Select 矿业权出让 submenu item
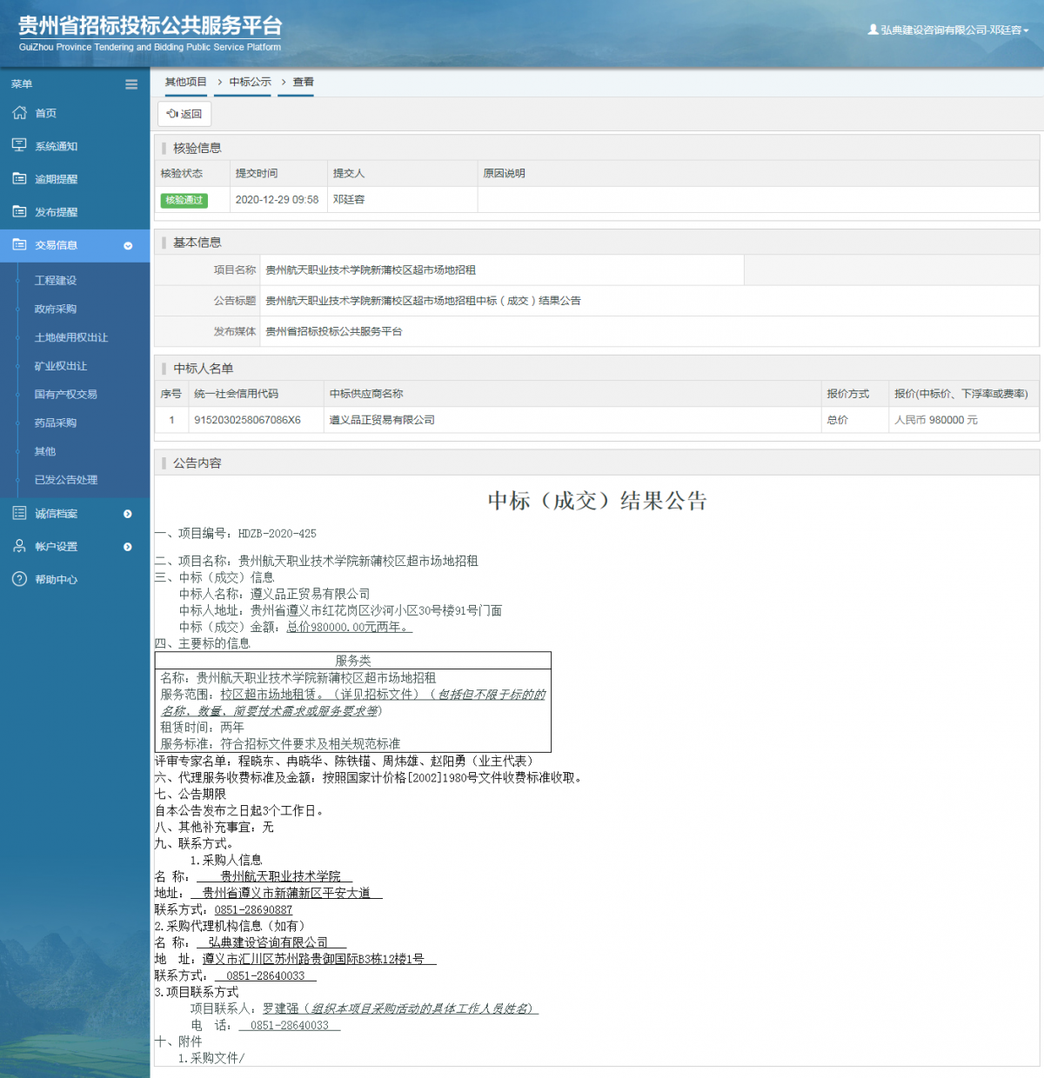 click(x=61, y=366)
